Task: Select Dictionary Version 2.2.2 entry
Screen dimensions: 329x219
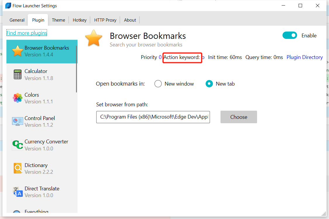Action: [42, 169]
